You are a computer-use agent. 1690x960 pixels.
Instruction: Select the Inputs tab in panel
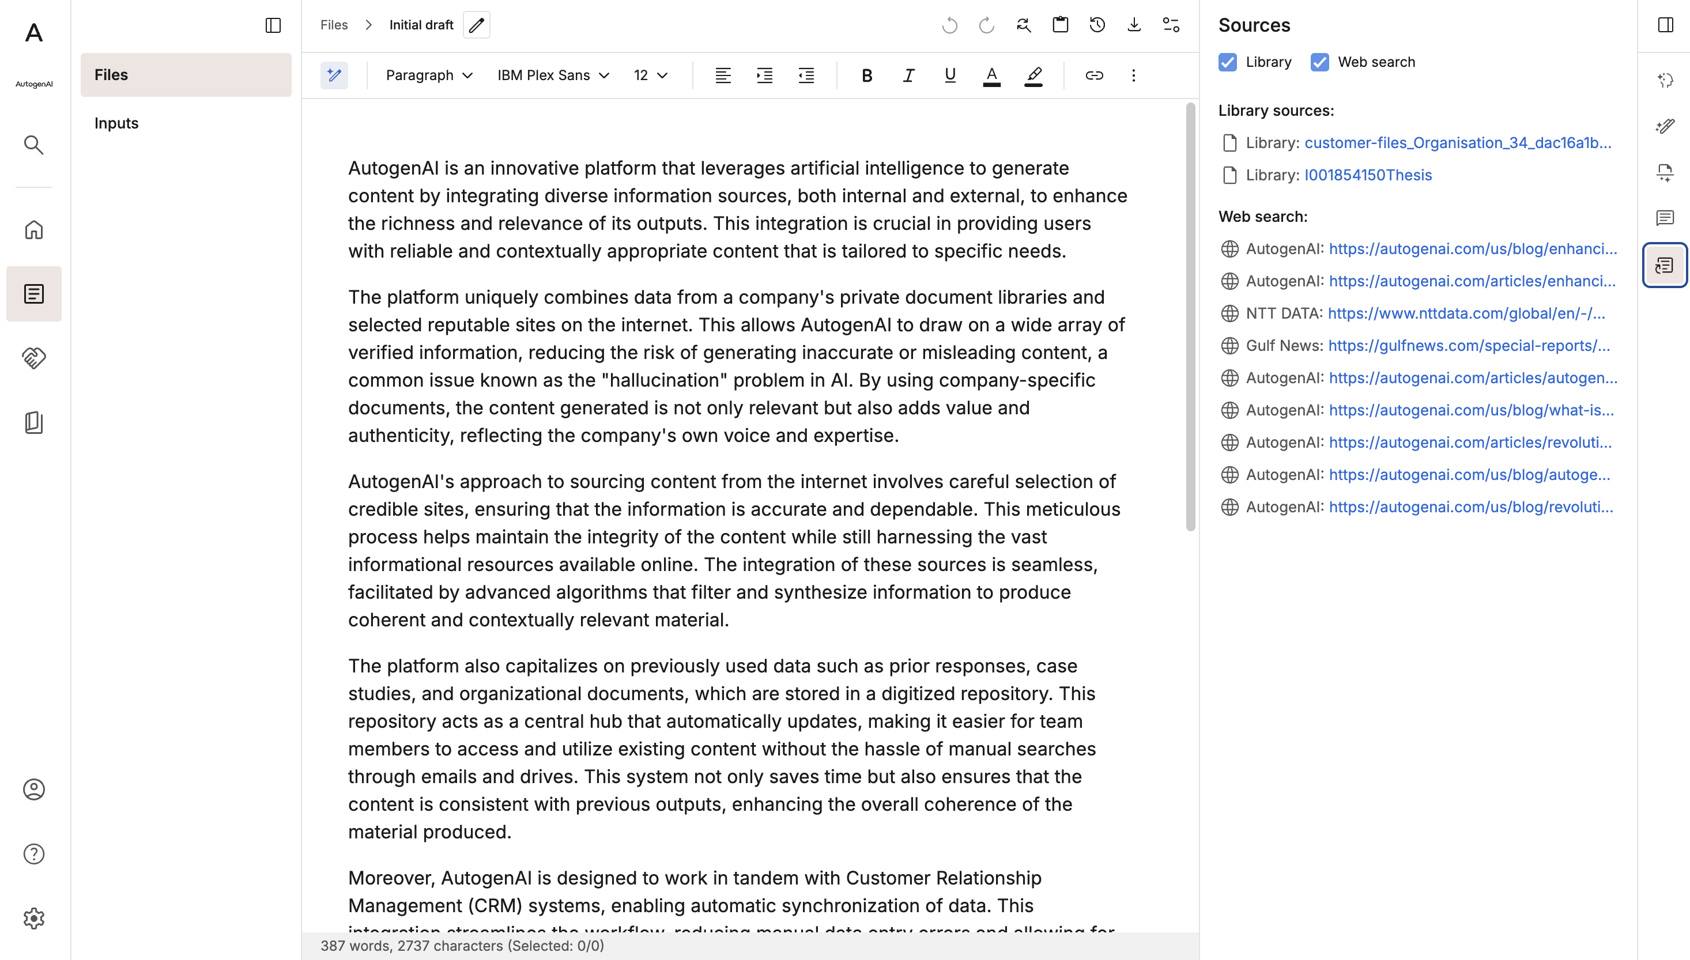[186, 123]
